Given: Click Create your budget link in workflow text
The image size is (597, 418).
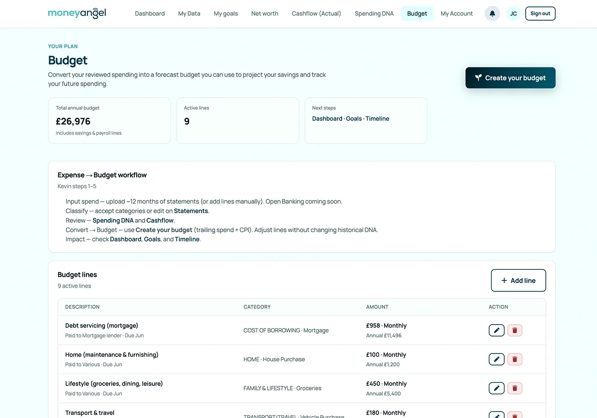Looking at the screenshot, I should pyautogui.click(x=164, y=230).
